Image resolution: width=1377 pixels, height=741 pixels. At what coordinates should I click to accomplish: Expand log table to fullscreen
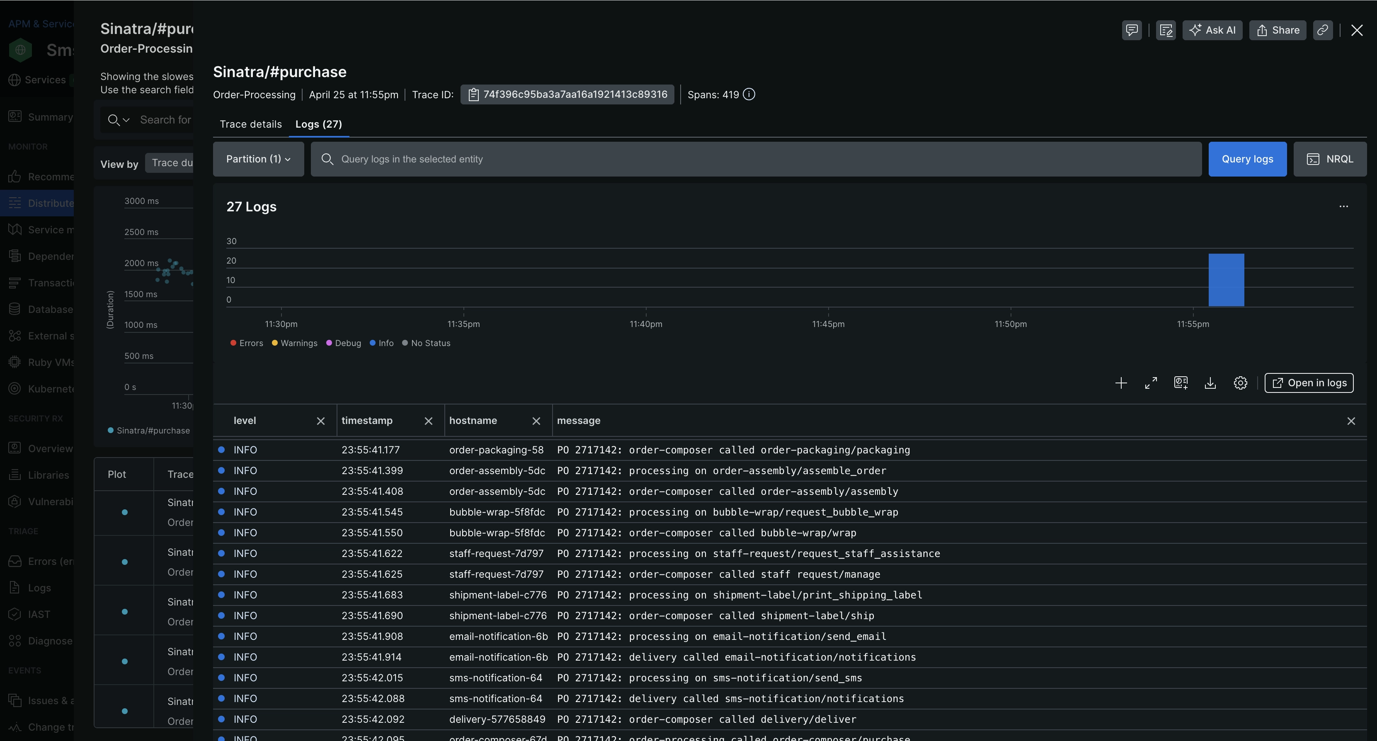pos(1151,383)
